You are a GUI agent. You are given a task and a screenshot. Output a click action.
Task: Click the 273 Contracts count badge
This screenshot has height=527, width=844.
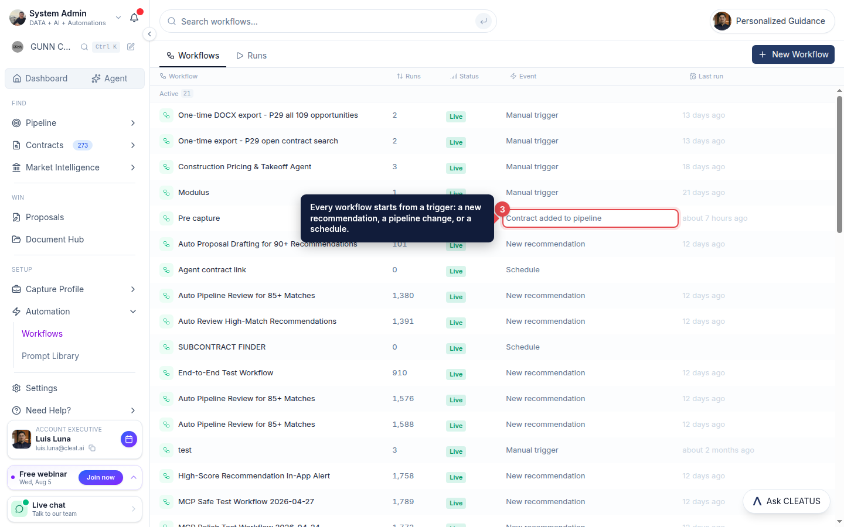coord(83,145)
